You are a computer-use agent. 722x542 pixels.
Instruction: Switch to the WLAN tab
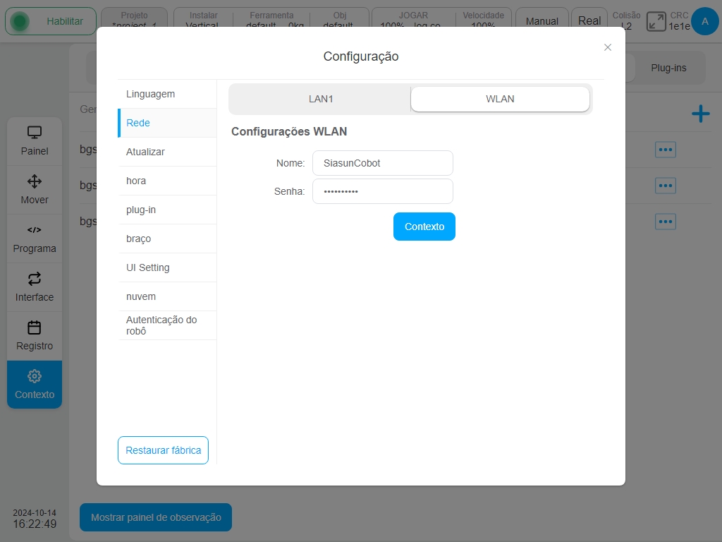pos(500,99)
